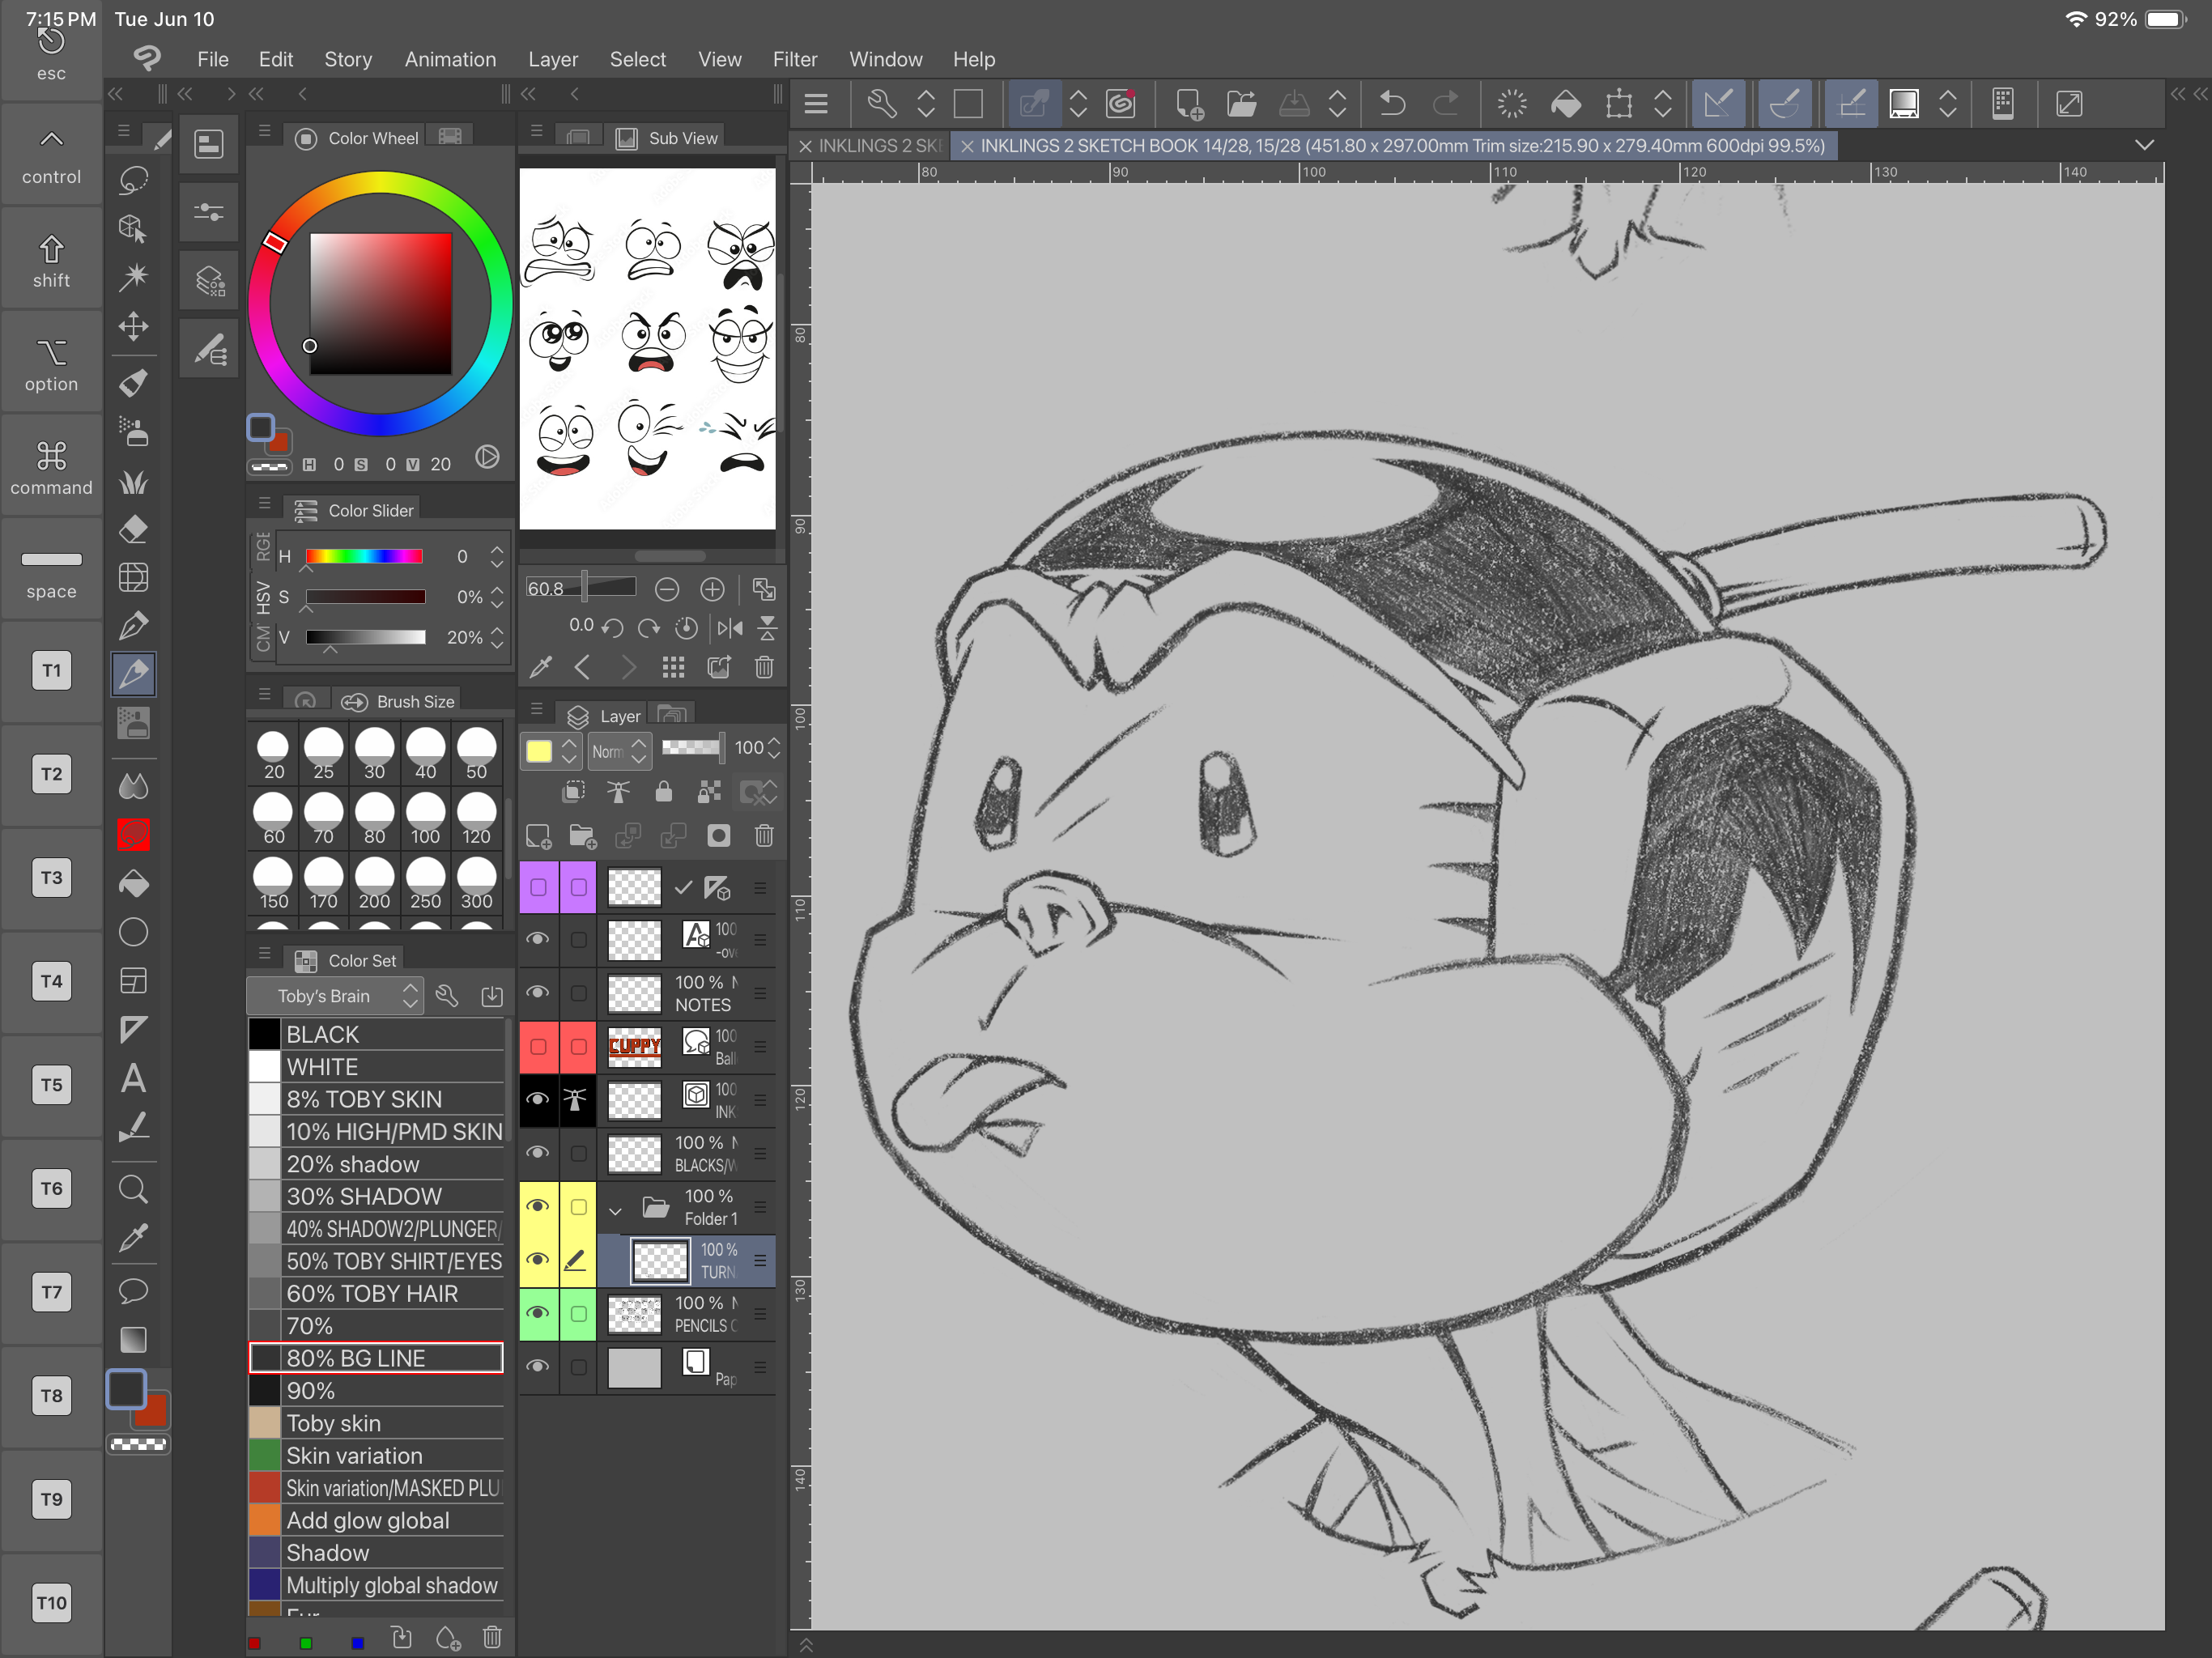Click Sub View expressions reference image
This screenshot has height=1658, width=2212.
(647, 348)
